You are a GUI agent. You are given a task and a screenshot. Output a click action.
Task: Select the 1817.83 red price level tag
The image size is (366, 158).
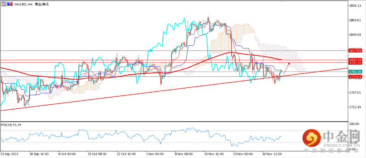[x=355, y=51]
